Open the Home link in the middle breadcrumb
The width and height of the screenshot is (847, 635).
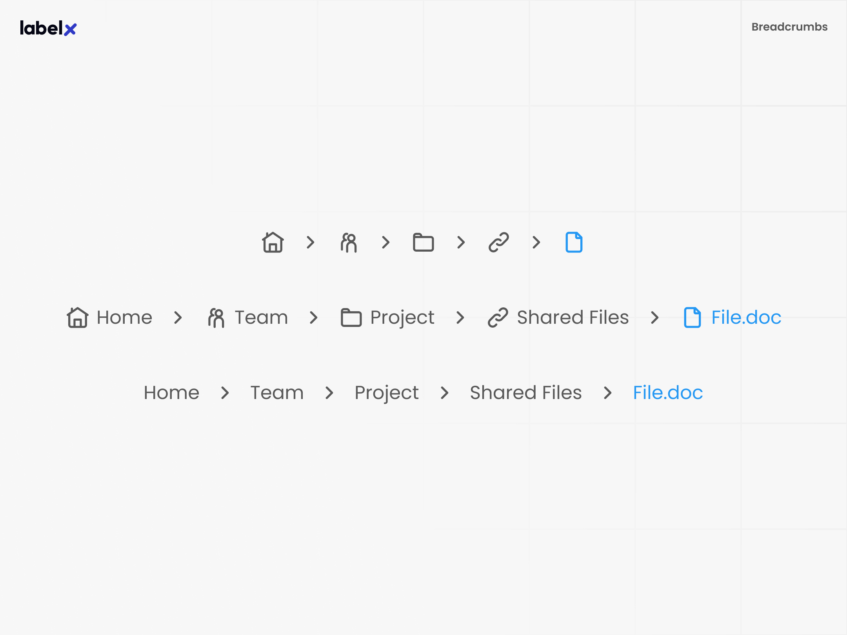(x=124, y=317)
